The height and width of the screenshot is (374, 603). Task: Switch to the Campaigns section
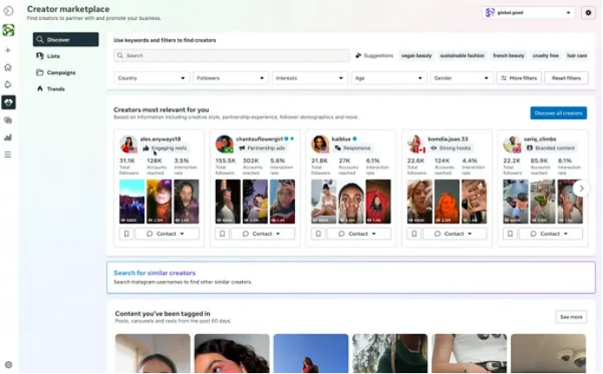tap(61, 72)
